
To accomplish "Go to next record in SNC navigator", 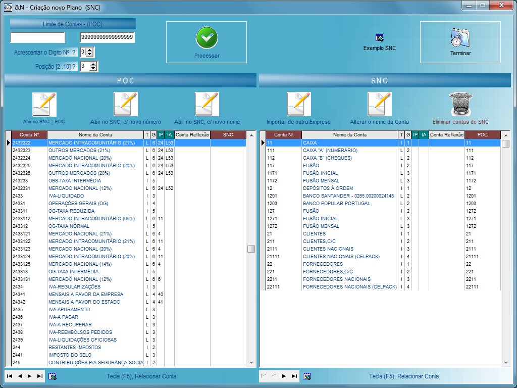I will (x=284, y=376).
